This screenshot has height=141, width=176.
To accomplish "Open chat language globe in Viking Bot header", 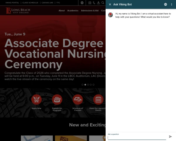I will 165,4.
